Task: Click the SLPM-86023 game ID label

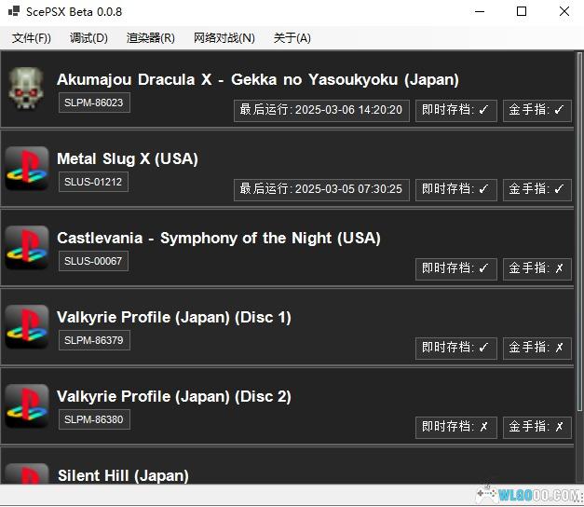Action: click(93, 103)
